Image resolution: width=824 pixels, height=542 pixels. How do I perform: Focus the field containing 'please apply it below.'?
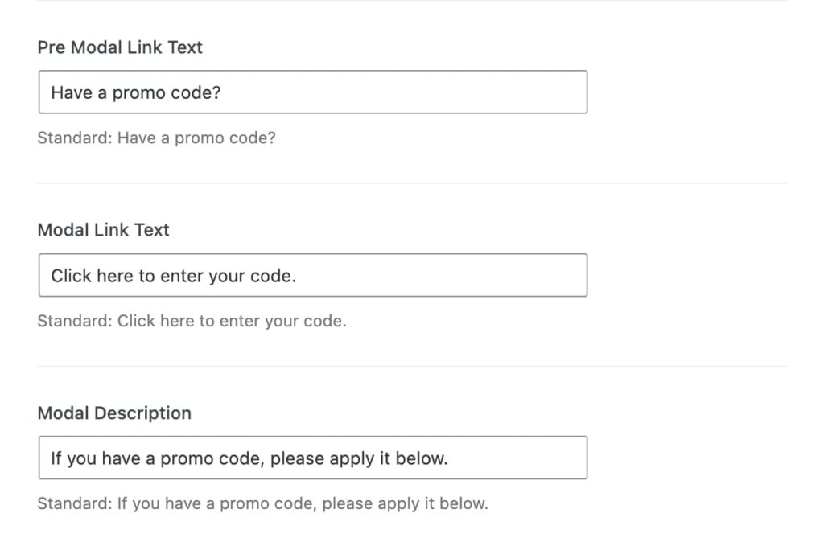tap(312, 457)
